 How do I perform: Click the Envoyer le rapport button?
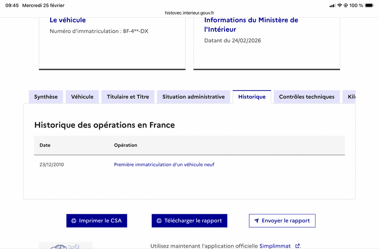(x=282, y=221)
